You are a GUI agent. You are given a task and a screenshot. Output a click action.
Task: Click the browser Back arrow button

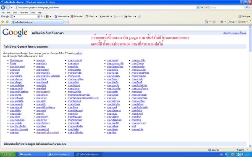pos(3,8)
